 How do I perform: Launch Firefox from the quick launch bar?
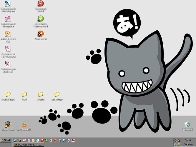click(x=20, y=140)
